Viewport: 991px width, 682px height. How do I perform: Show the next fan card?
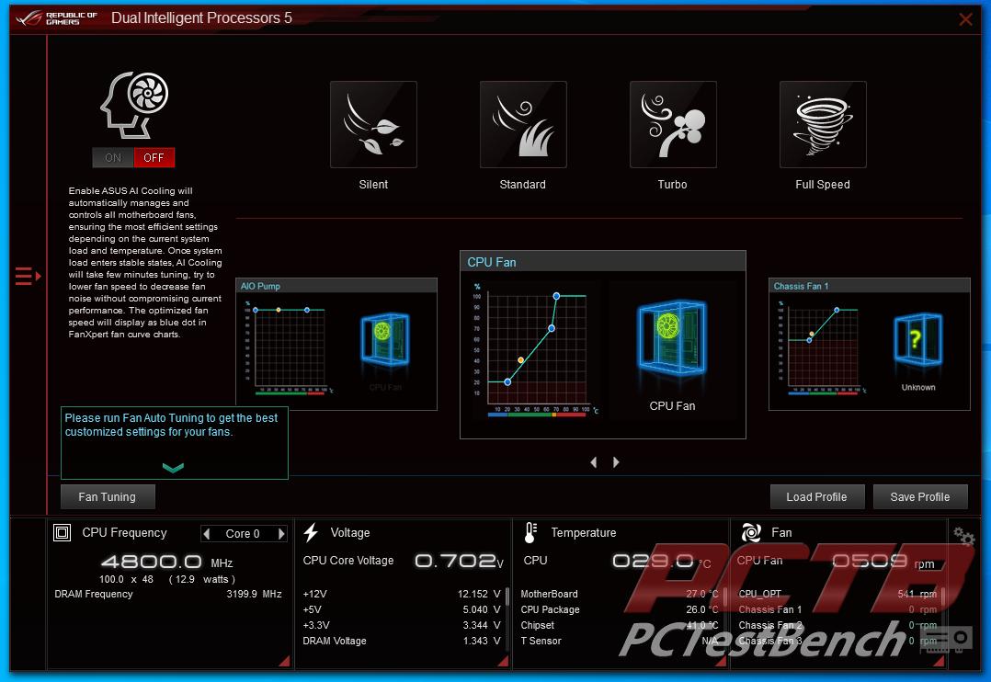coord(616,462)
